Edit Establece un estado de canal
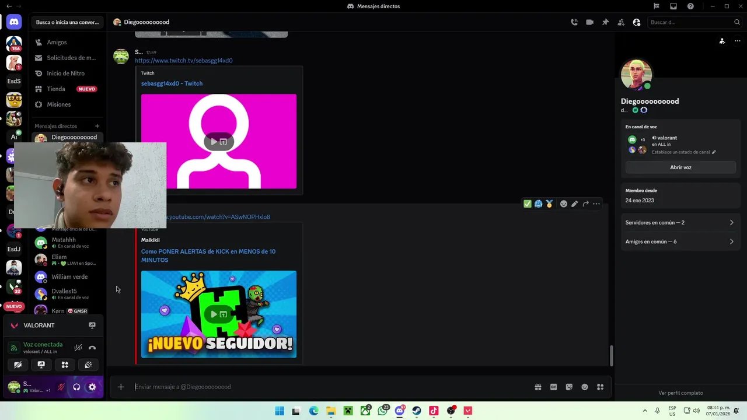The height and width of the screenshot is (420, 747). 683,152
